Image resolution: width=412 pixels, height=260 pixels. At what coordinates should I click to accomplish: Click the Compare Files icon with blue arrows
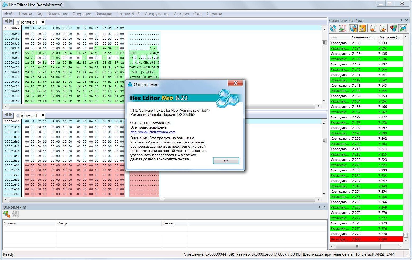coord(333,28)
